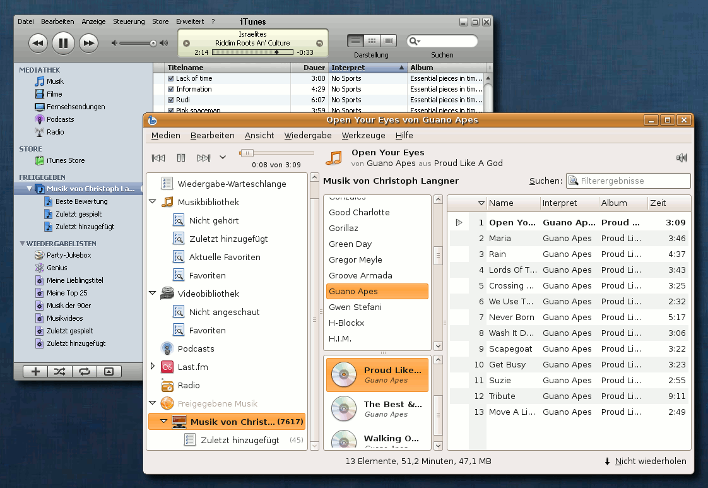This screenshot has height=488, width=708.
Task: Uncheck the 'Information' track checkbox
Action: click(170, 89)
